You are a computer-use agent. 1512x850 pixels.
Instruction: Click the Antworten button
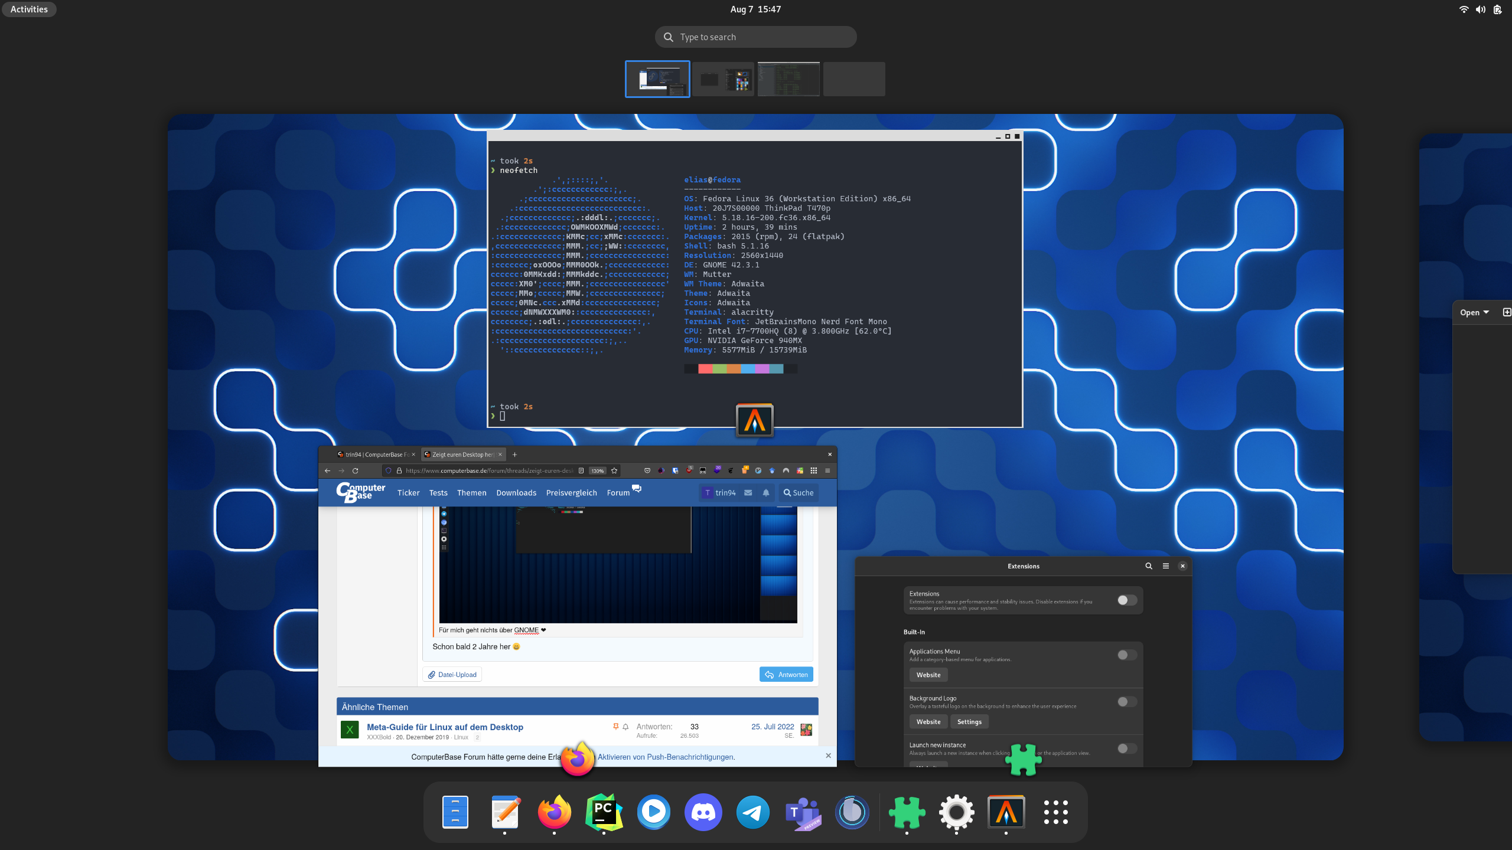(786, 674)
